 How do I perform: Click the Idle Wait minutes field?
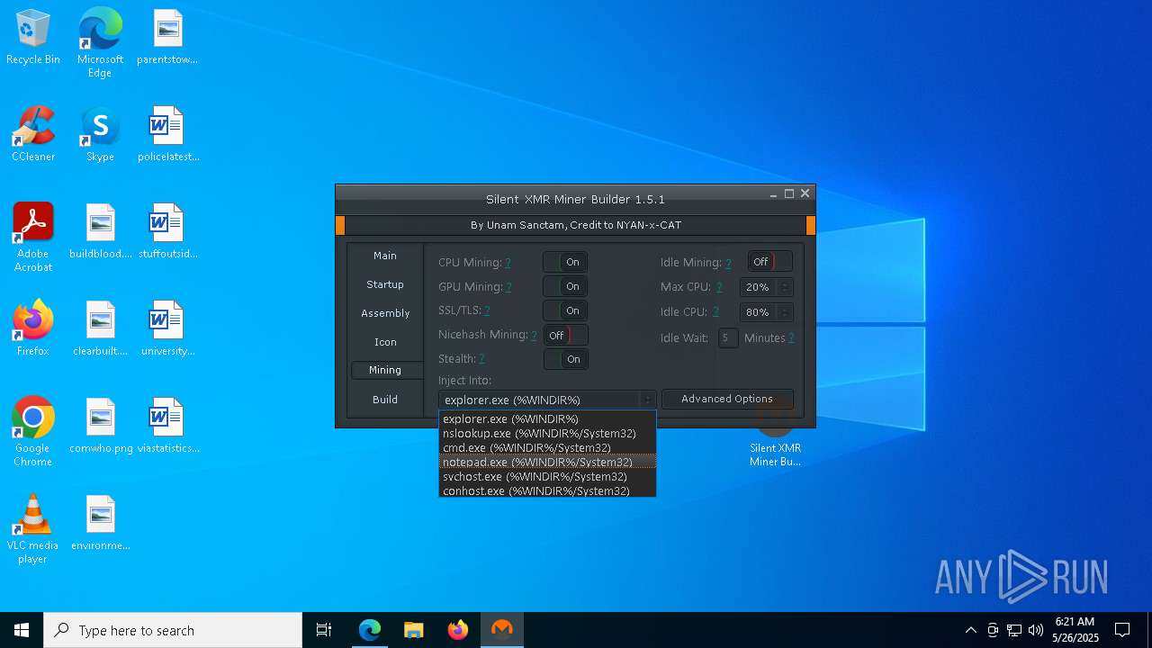tap(728, 338)
